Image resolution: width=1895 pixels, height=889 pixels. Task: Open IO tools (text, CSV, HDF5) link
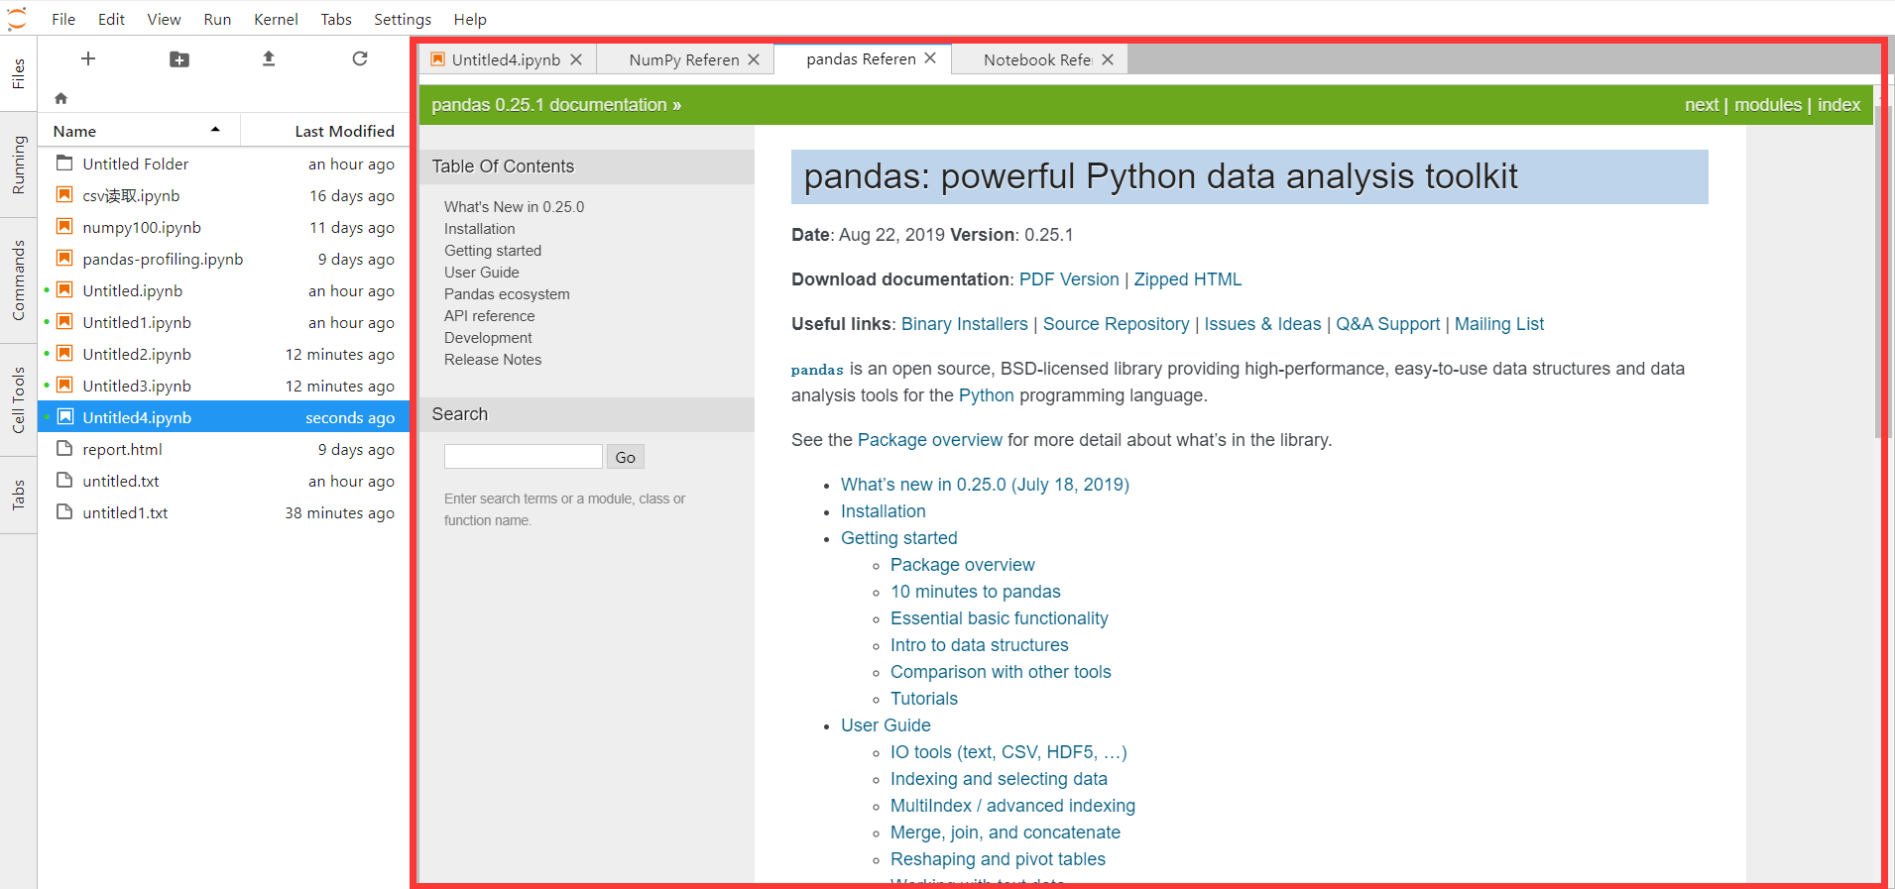coord(1008,752)
